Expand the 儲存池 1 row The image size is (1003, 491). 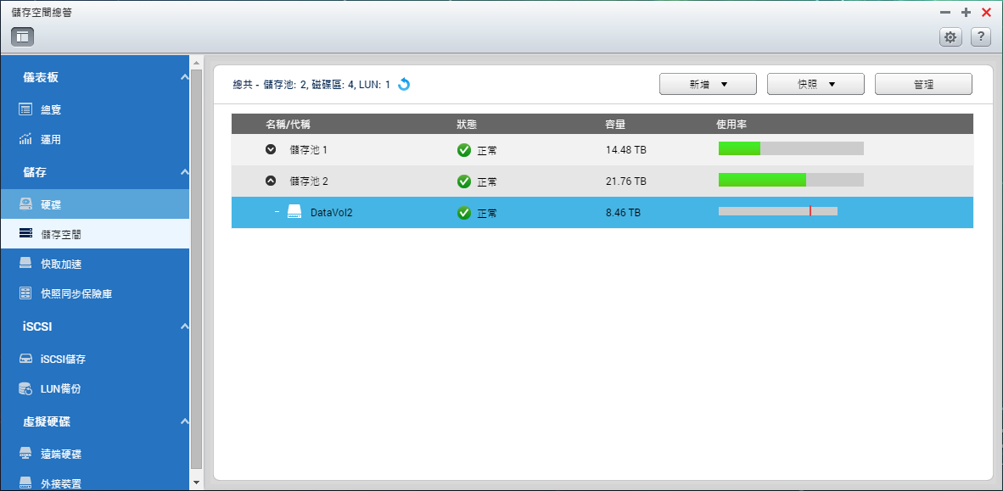coord(271,149)
